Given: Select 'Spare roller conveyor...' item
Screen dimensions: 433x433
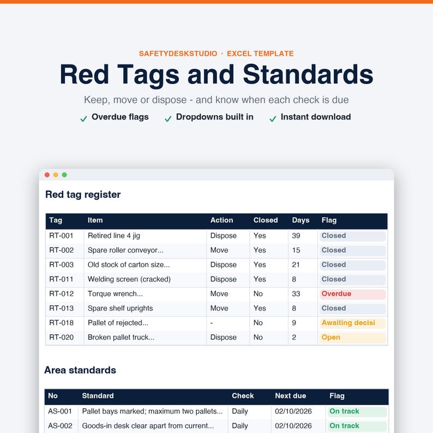Looking at the screenshot, I should pyautogui.click(x=145, y=250).
